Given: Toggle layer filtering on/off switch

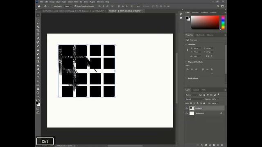Looking at the screenshot, I should pos(218,94).
